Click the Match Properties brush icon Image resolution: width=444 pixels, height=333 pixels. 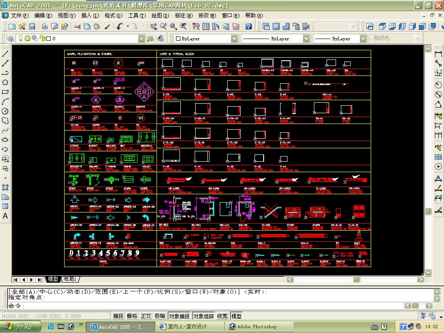coord(107,26)
